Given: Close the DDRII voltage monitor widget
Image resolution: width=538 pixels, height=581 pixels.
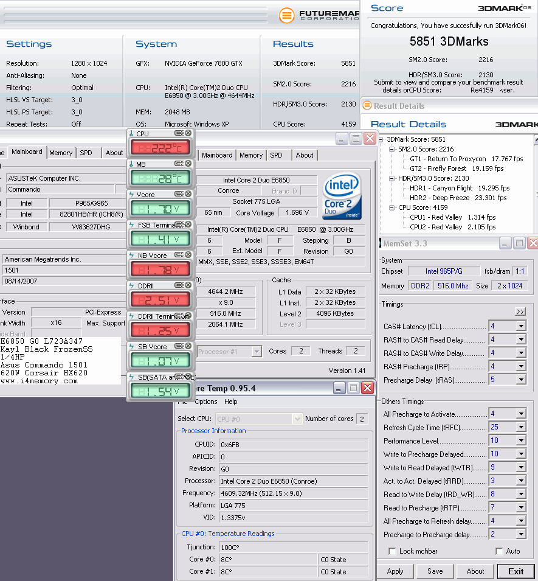Looking at the screenshot, I should click(x=188, y=285).
